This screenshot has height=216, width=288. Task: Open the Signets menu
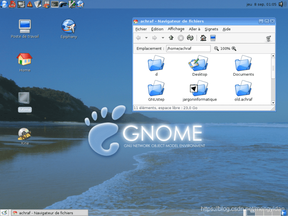tap(211, 29)
